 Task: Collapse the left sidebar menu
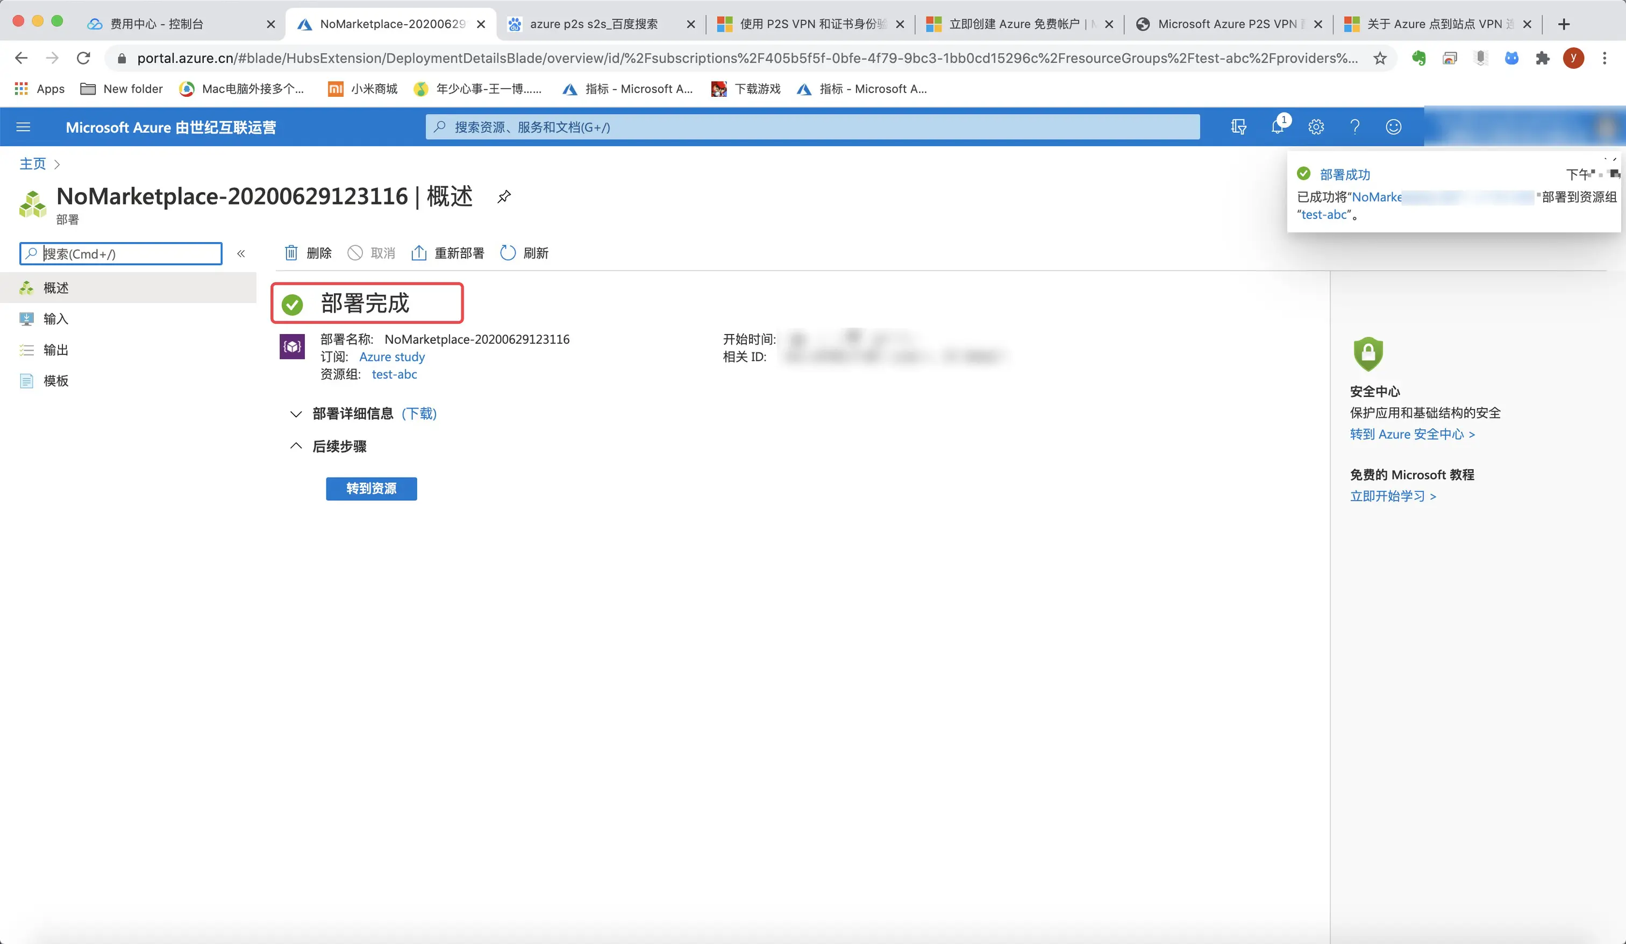tap(241, 254)
